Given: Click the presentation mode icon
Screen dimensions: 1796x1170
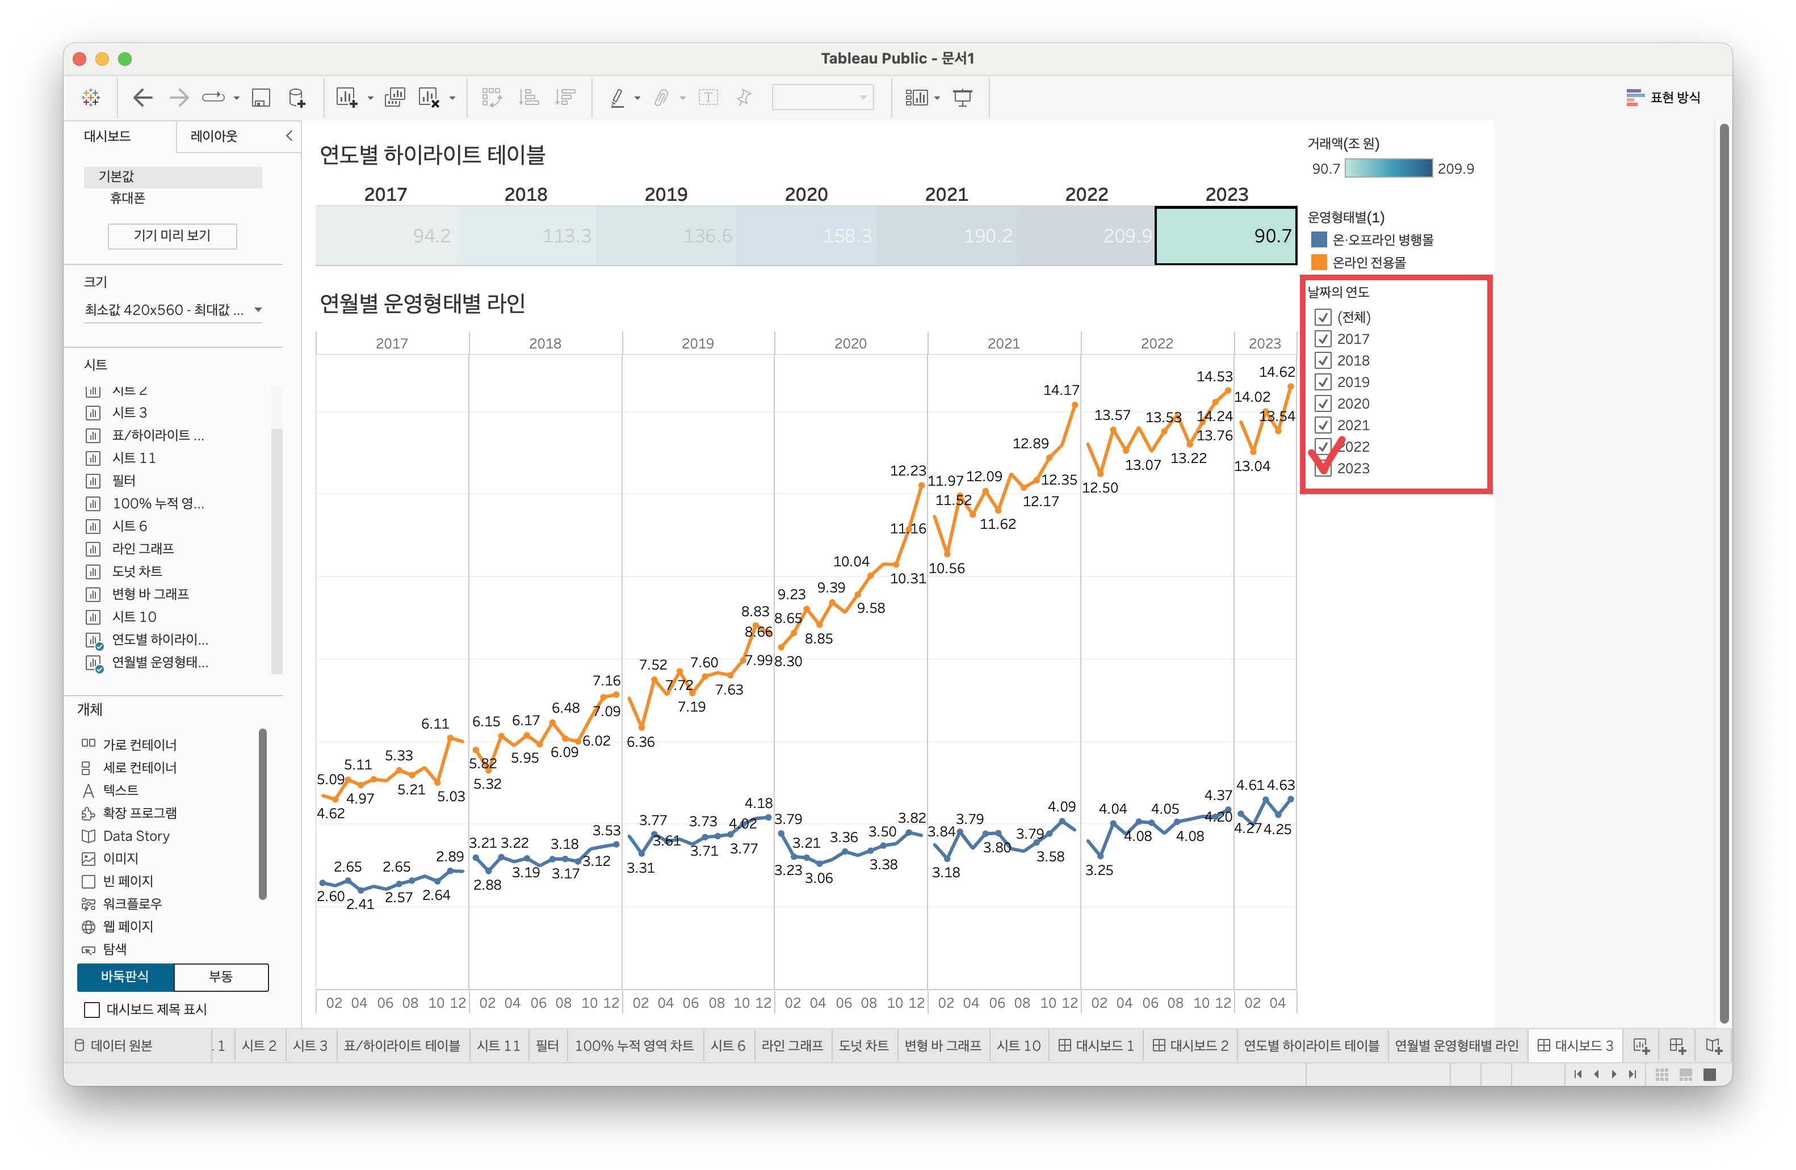Looking at the screenshot, I should click(x=963, y=98).
